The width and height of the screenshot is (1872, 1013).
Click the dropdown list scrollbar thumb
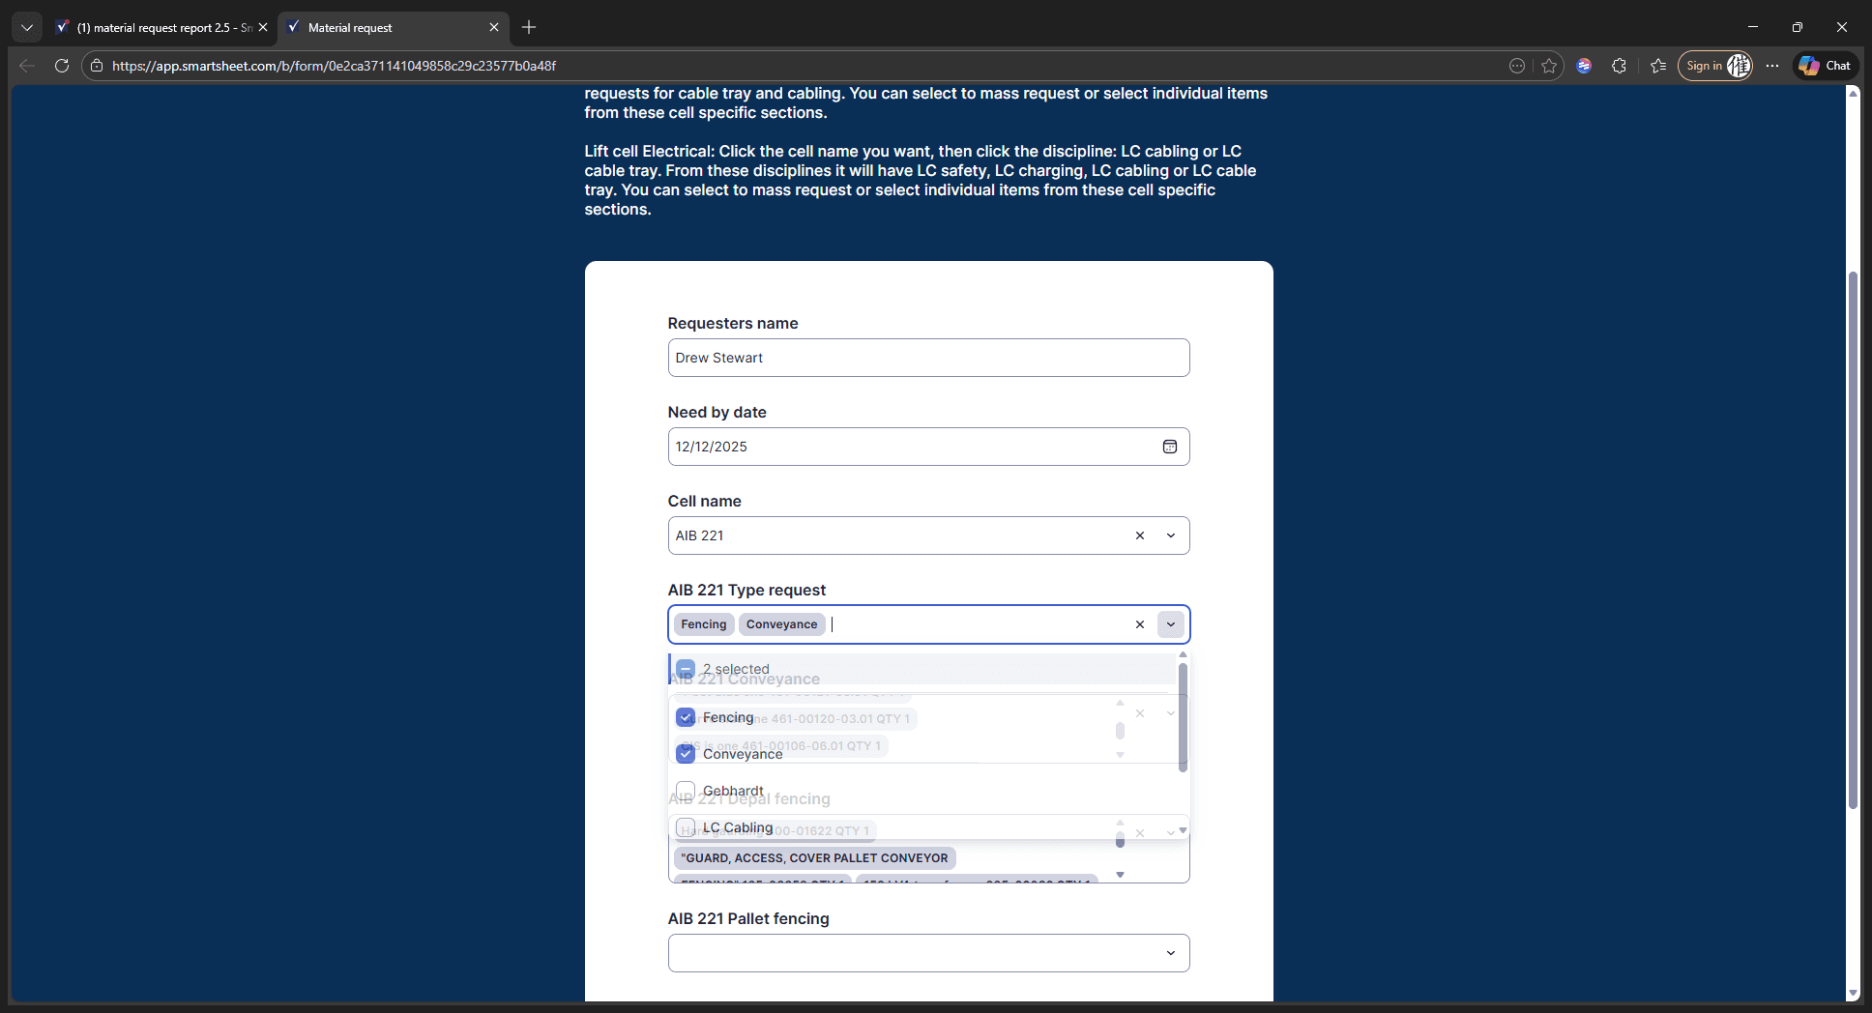click(1183, 717)
